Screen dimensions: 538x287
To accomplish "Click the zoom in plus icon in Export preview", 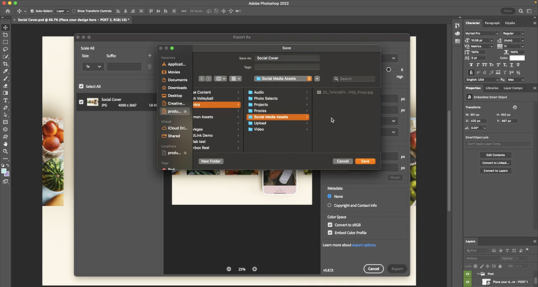I will (254, 269).
